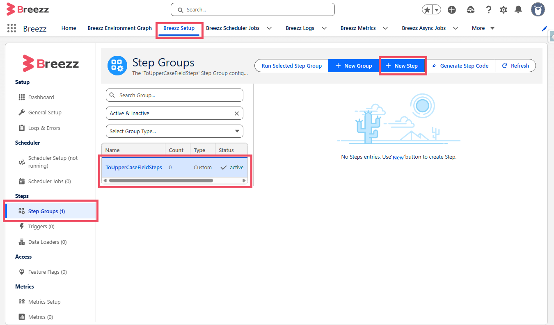
Task: Open the Trailhead guidance icon
Action: [x=471, y=10]
